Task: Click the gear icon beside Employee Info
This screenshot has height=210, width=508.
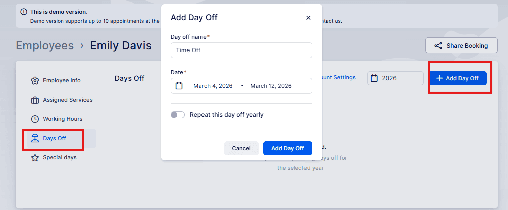Action: [35, 81]
